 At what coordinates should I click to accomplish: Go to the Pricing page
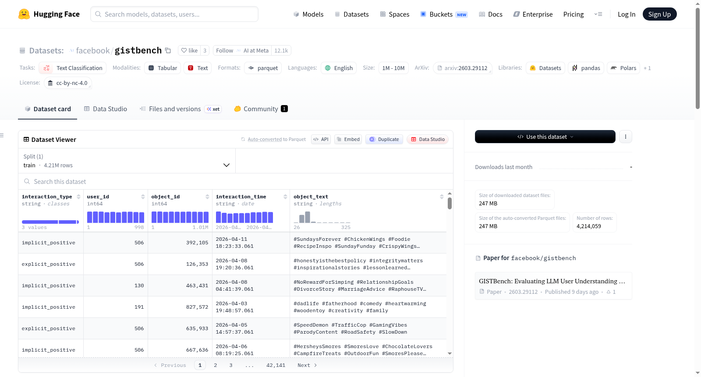[574, 14]
